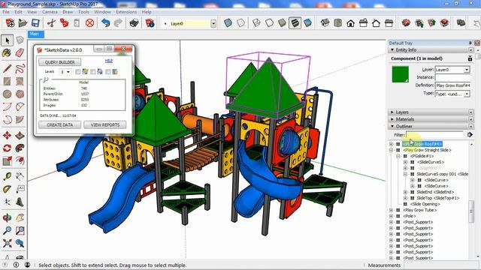This screenshot has width=481, height=270.
Task: Open the HELP link in SketchData
Action: (109, 61)
